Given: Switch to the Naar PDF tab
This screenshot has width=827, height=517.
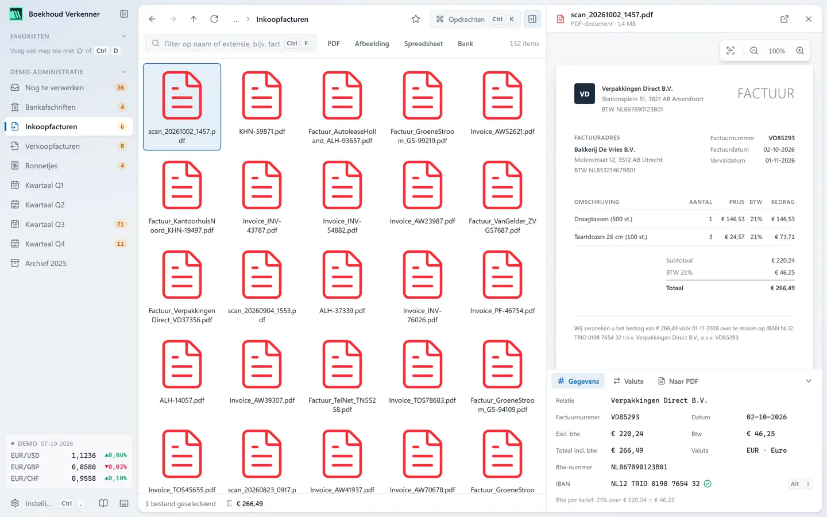Looking at the screenshot, I should (678, 381).
